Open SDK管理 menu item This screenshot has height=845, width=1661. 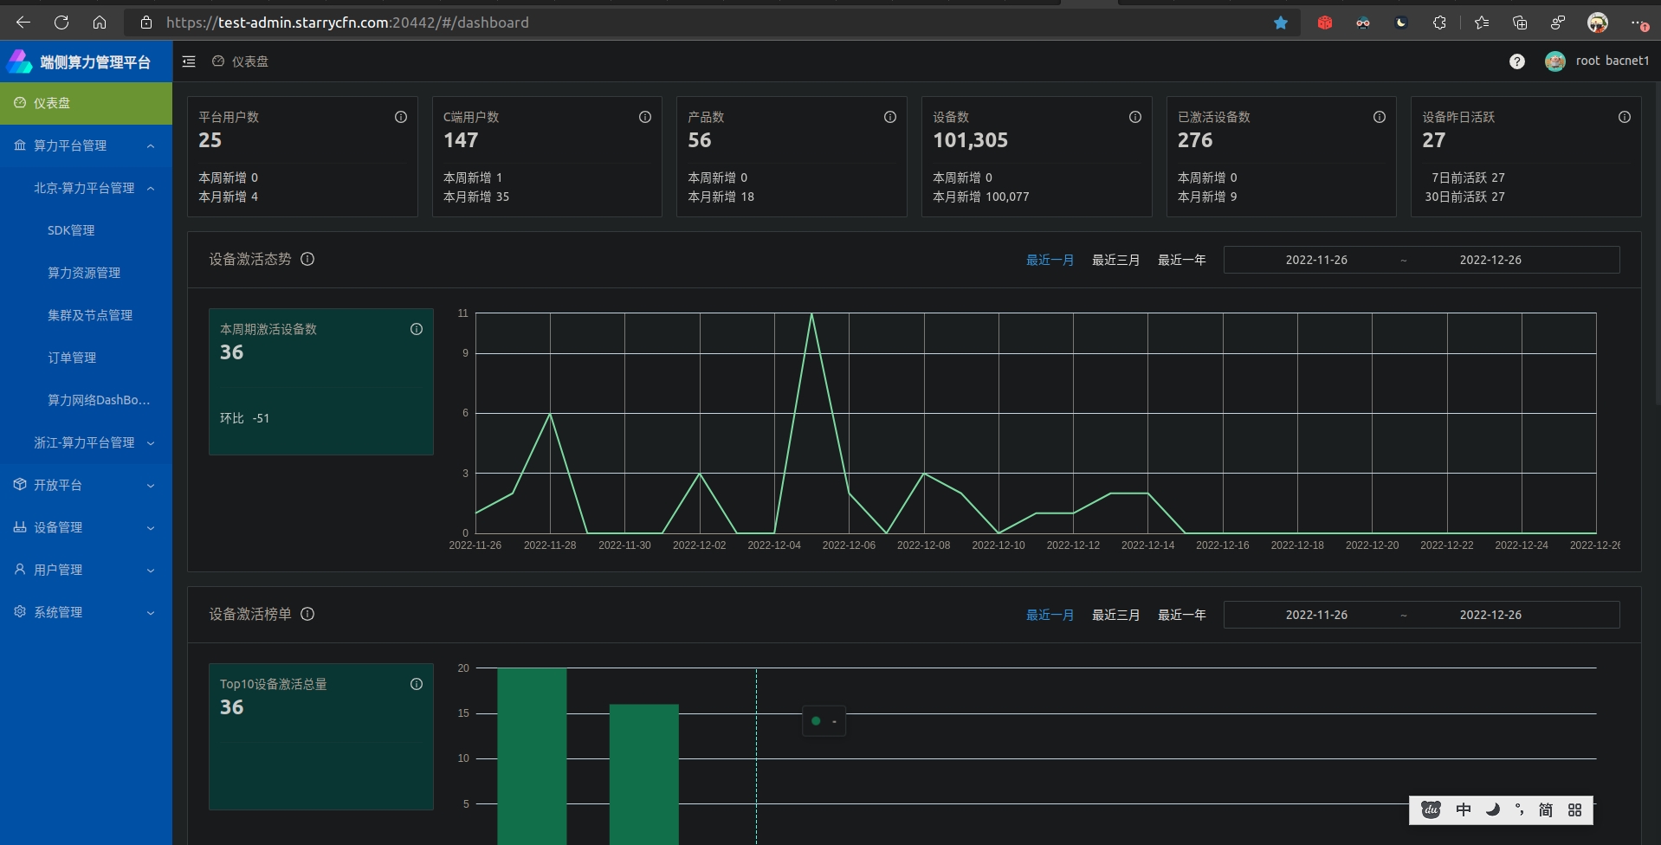tap(86, 230)
